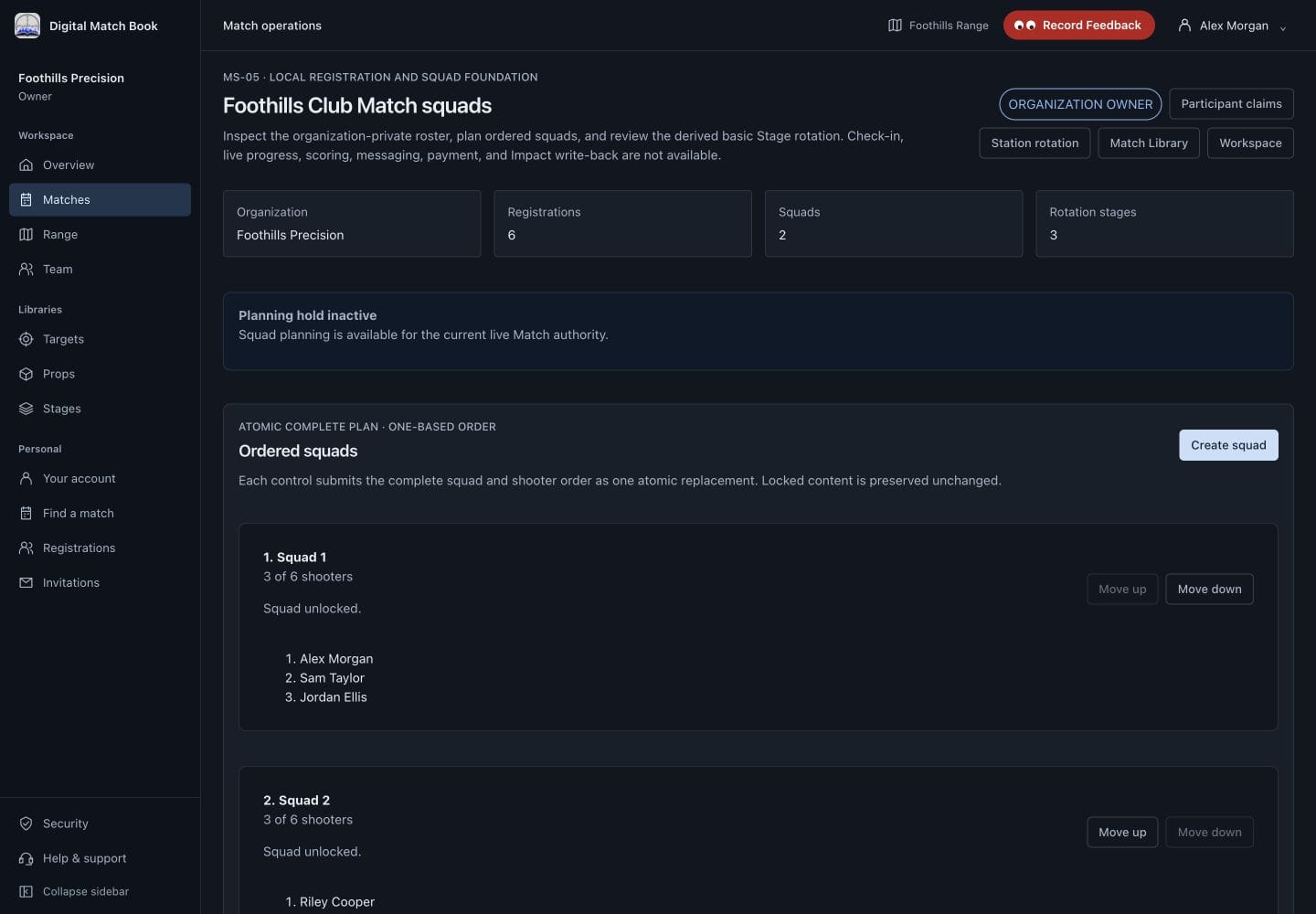Image resolution: width=1316 pixels, height=914 pixels.
Task: Open Participant claims
Action: point(1231,104)
